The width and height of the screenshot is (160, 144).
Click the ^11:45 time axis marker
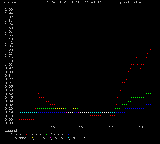[49, 127]
